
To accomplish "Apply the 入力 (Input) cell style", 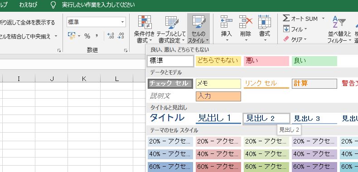I will coord(218,96).
